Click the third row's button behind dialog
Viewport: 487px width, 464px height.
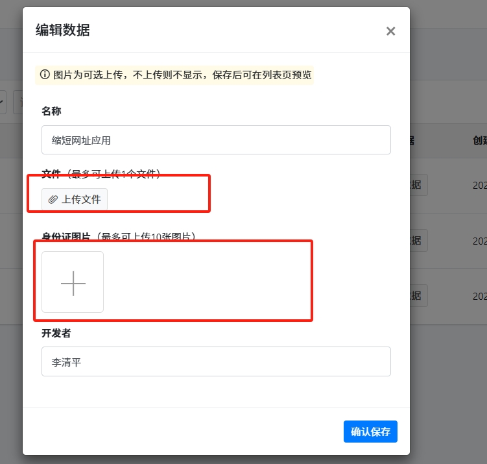pos(418,295)
